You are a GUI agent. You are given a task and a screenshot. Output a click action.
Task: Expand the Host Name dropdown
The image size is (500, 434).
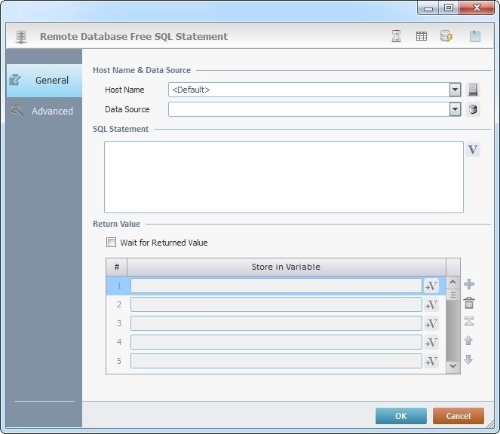tap(455, 90)
